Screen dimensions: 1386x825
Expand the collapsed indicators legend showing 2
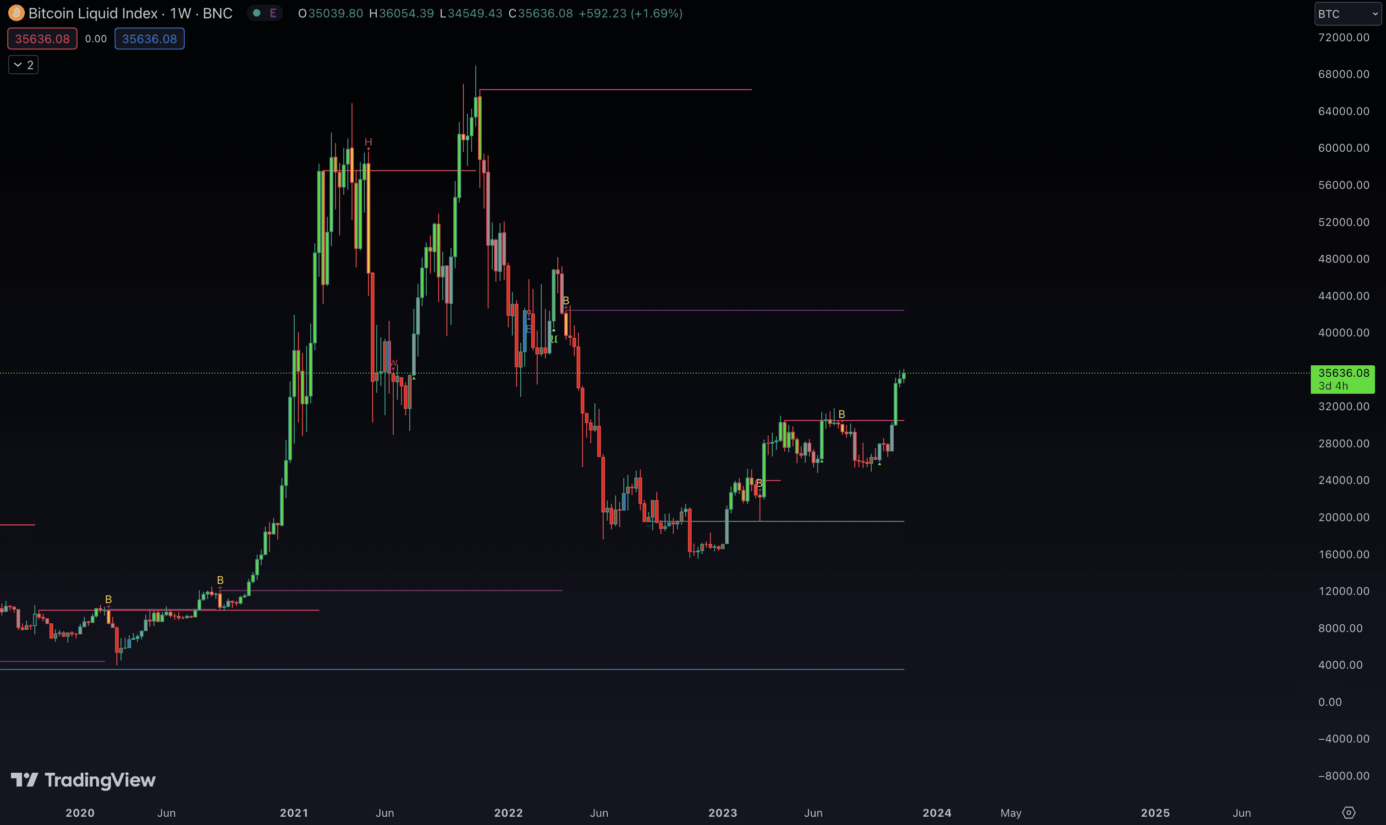(23, 65)
